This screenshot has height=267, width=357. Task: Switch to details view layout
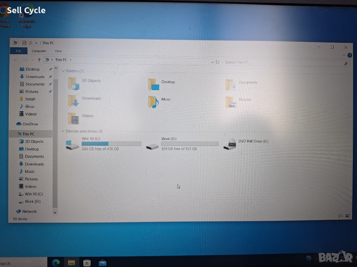[x=341, y=216]
